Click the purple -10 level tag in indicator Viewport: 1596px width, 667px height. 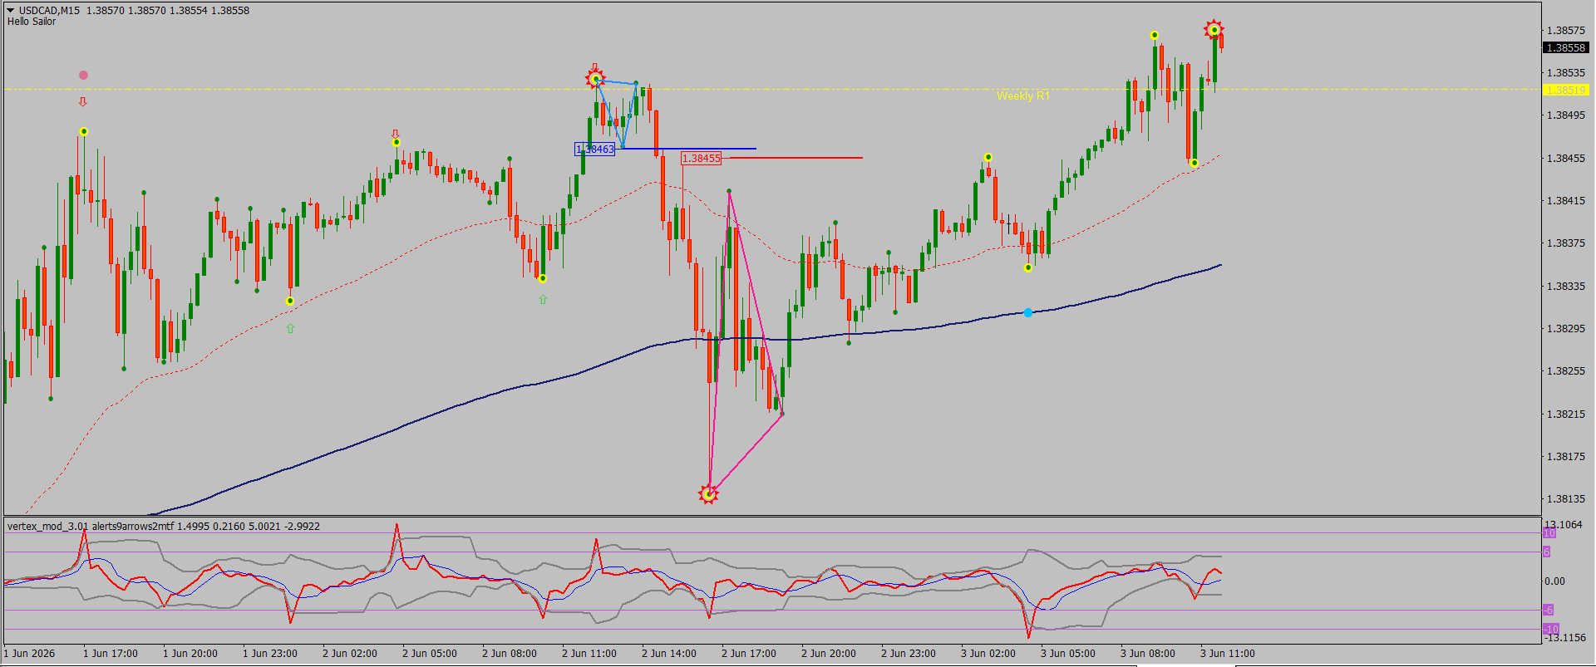coord(1551,630)
